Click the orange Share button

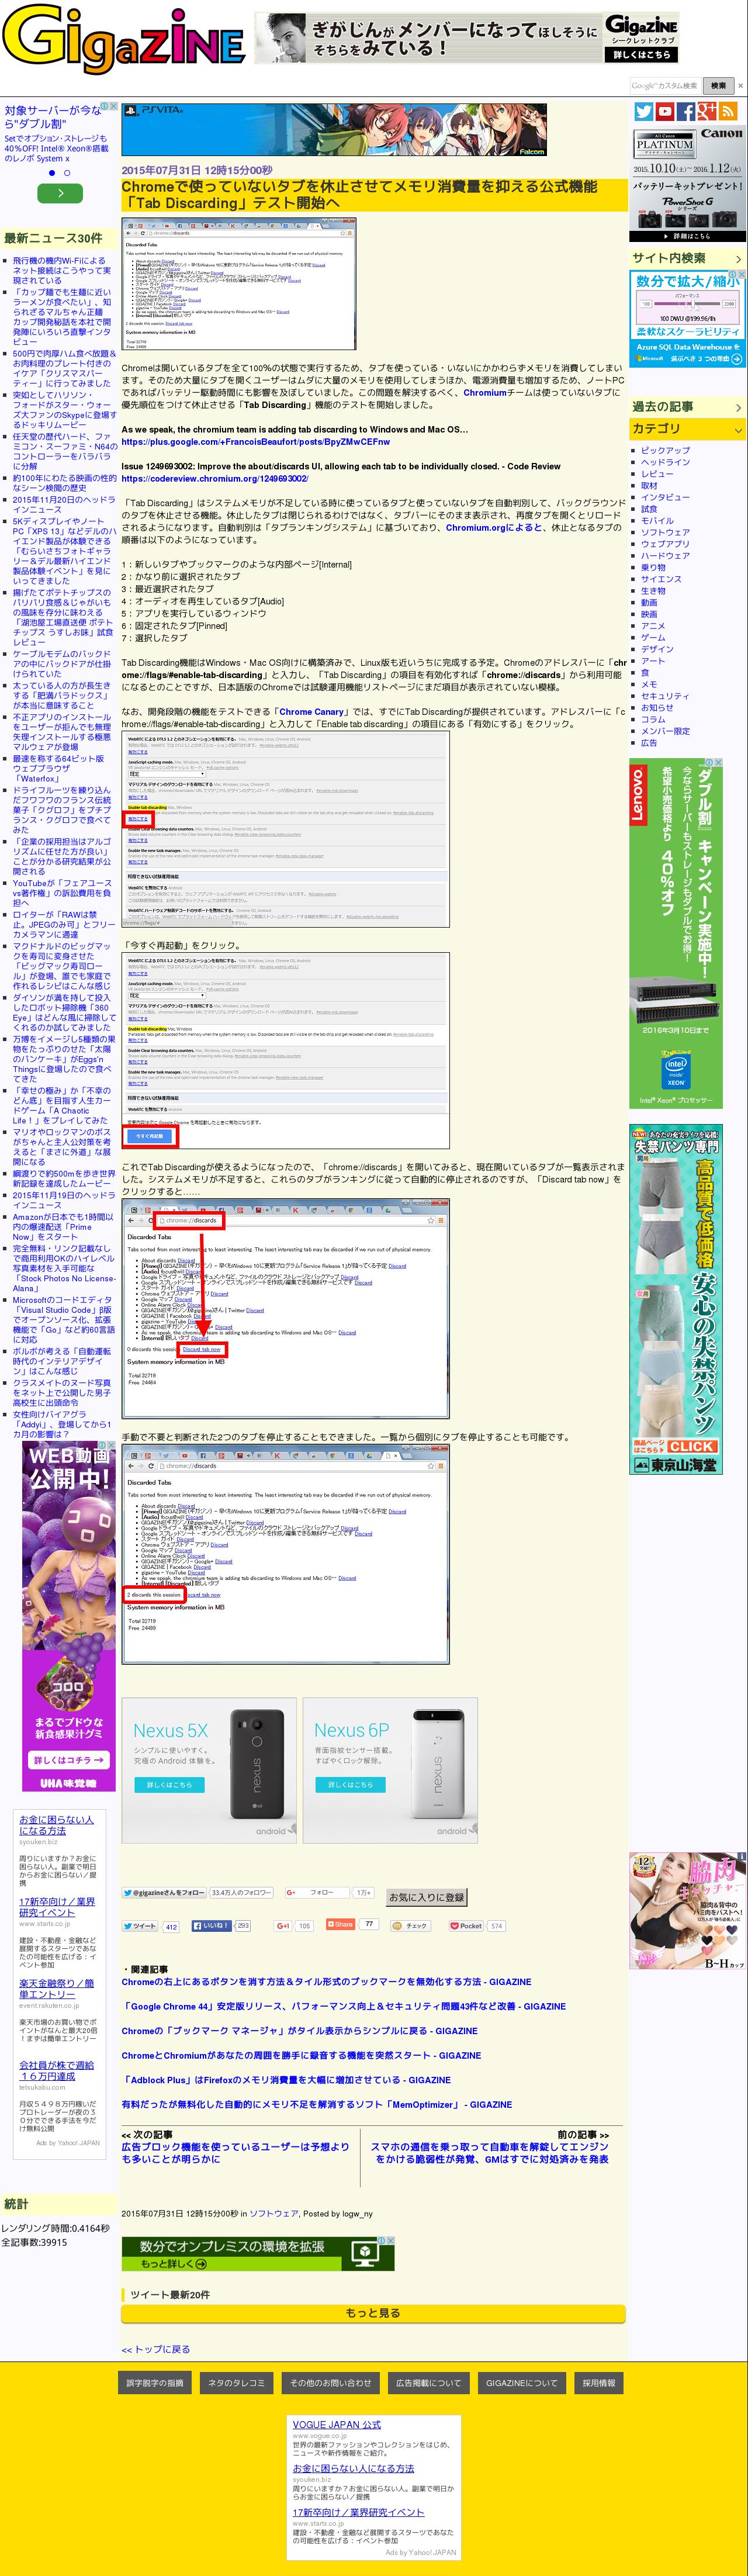340,1924
